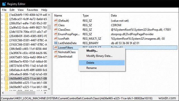Open the Favorites menu
Image resolution: width=179 pixels, height=101 pixels.
[x=32, y=10]
